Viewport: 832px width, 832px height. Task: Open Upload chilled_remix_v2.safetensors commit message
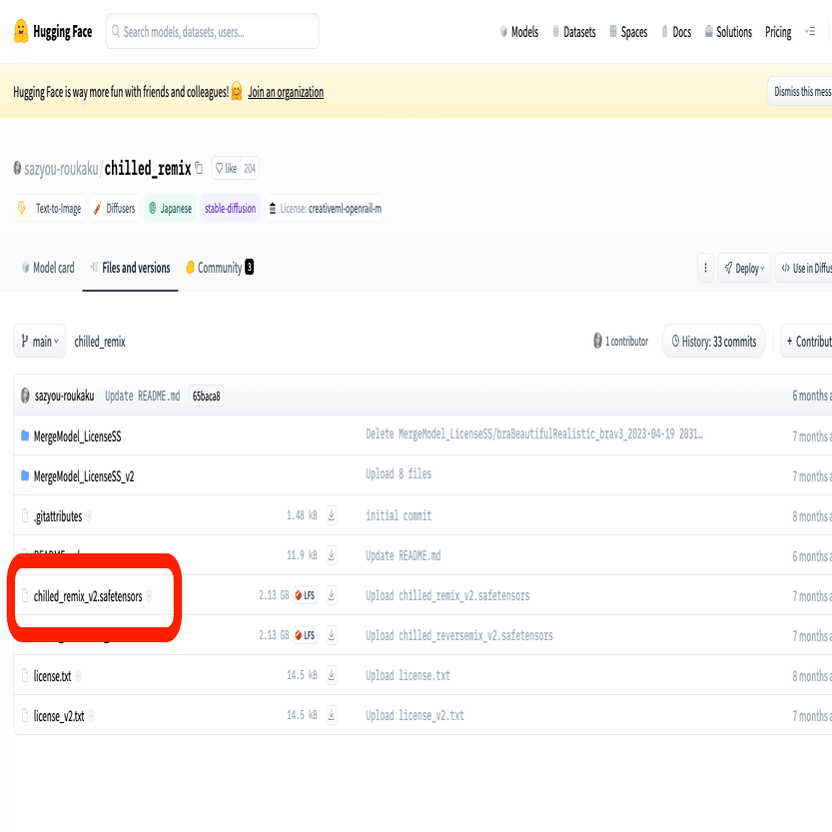tap(447, 595)
